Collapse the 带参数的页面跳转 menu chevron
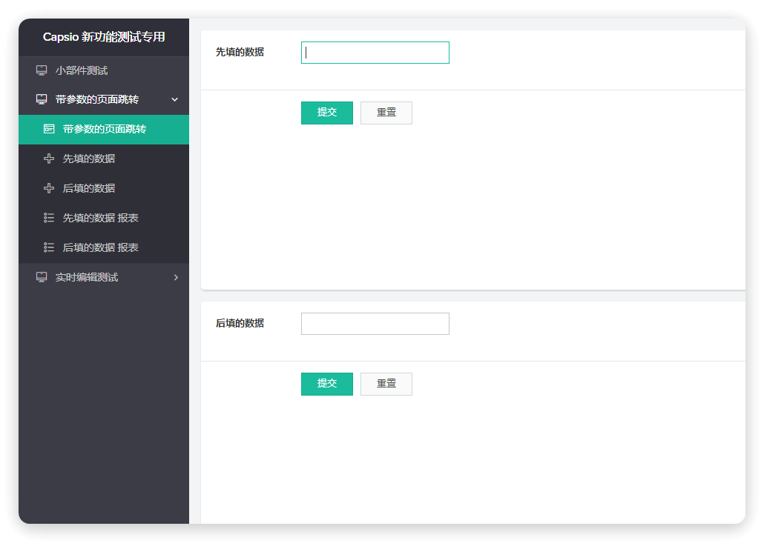This screenshot has width=764, height=546. (x=174, y=100)
